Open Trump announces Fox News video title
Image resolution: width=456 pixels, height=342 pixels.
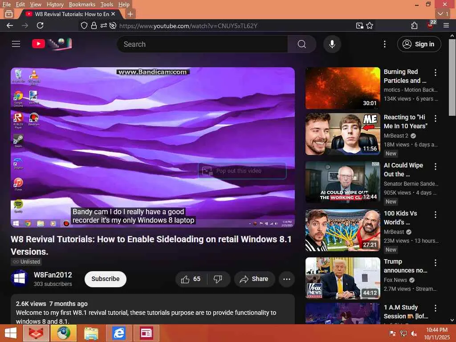(405, 266)
